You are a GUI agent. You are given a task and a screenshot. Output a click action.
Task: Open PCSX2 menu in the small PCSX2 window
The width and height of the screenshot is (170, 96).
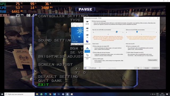click(73, 26)
